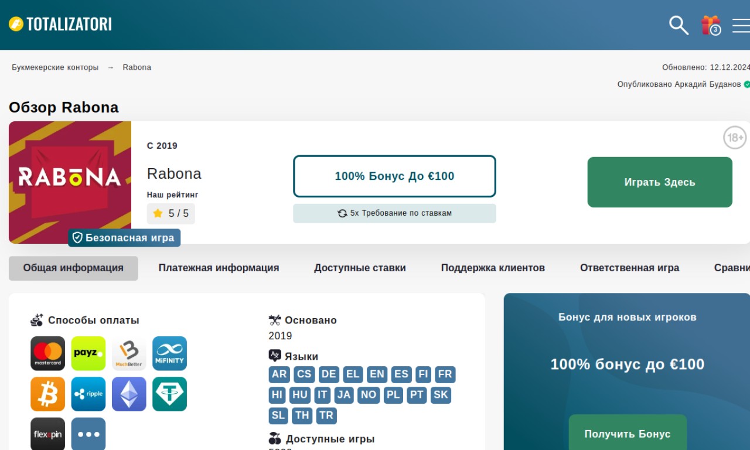Screen dimensions: 750x450
Task: Open the hamburger menu
Action: (x=741, y=25)
